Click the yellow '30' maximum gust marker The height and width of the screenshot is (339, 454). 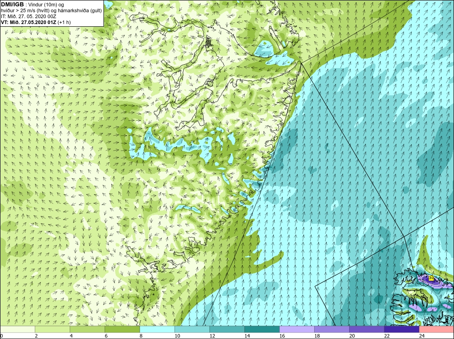coord(431,278)
